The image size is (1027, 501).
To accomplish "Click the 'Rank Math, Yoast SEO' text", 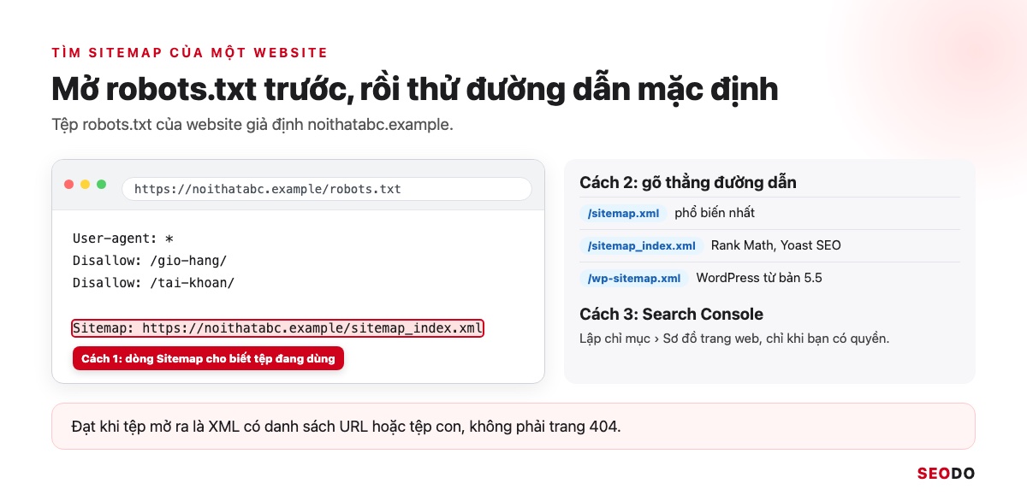I will tap(775, 245).
